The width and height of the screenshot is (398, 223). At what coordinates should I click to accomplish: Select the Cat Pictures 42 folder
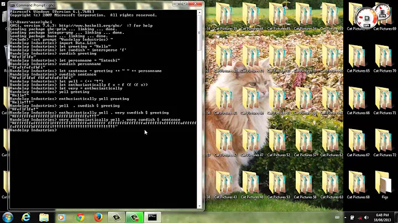[225, 143]
